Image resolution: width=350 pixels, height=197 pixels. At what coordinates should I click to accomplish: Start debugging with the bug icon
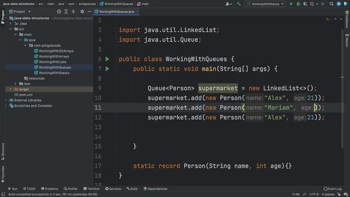click(298, 4)
